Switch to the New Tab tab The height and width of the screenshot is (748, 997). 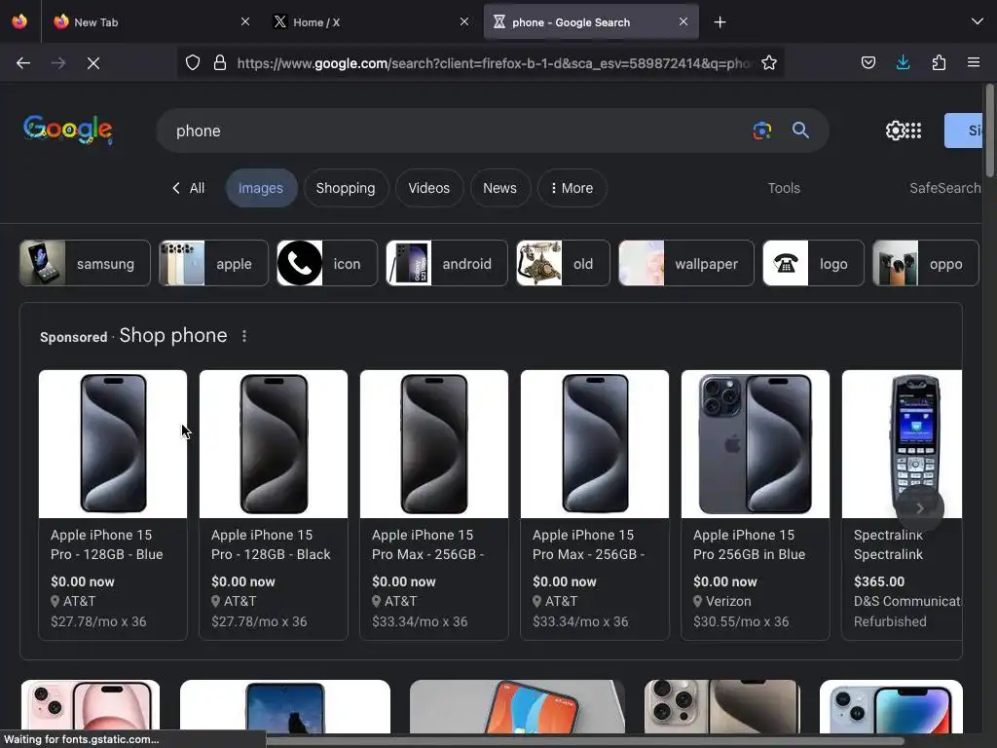pos(152,22)
